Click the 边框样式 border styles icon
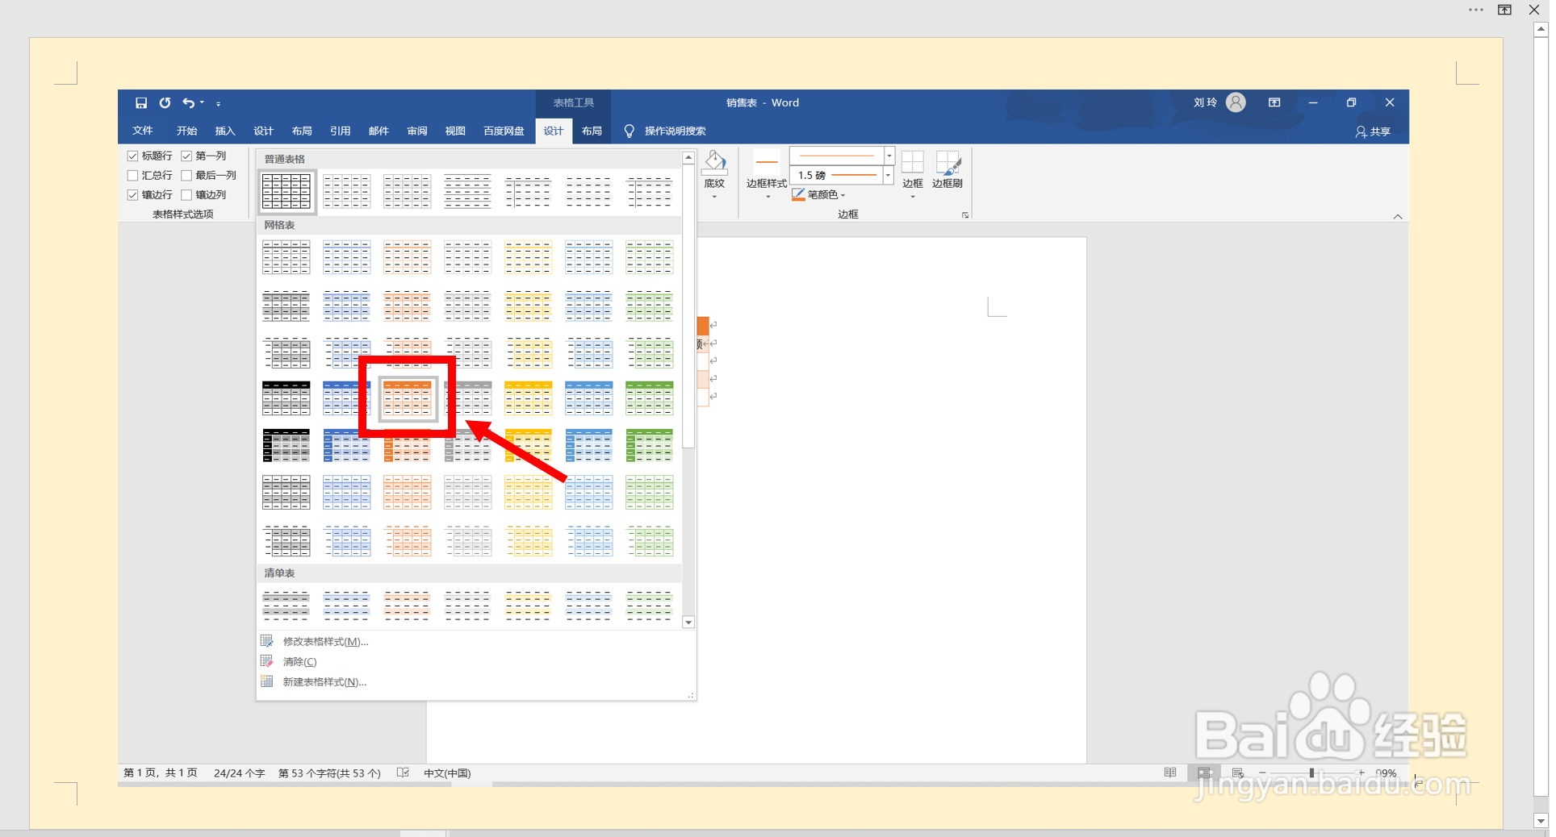 [767, 163]
